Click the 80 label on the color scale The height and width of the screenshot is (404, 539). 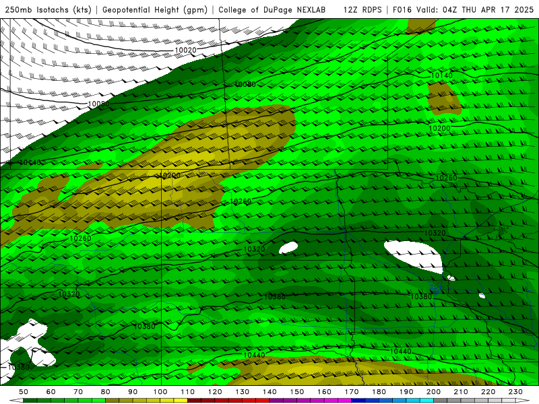coord(105,392)
